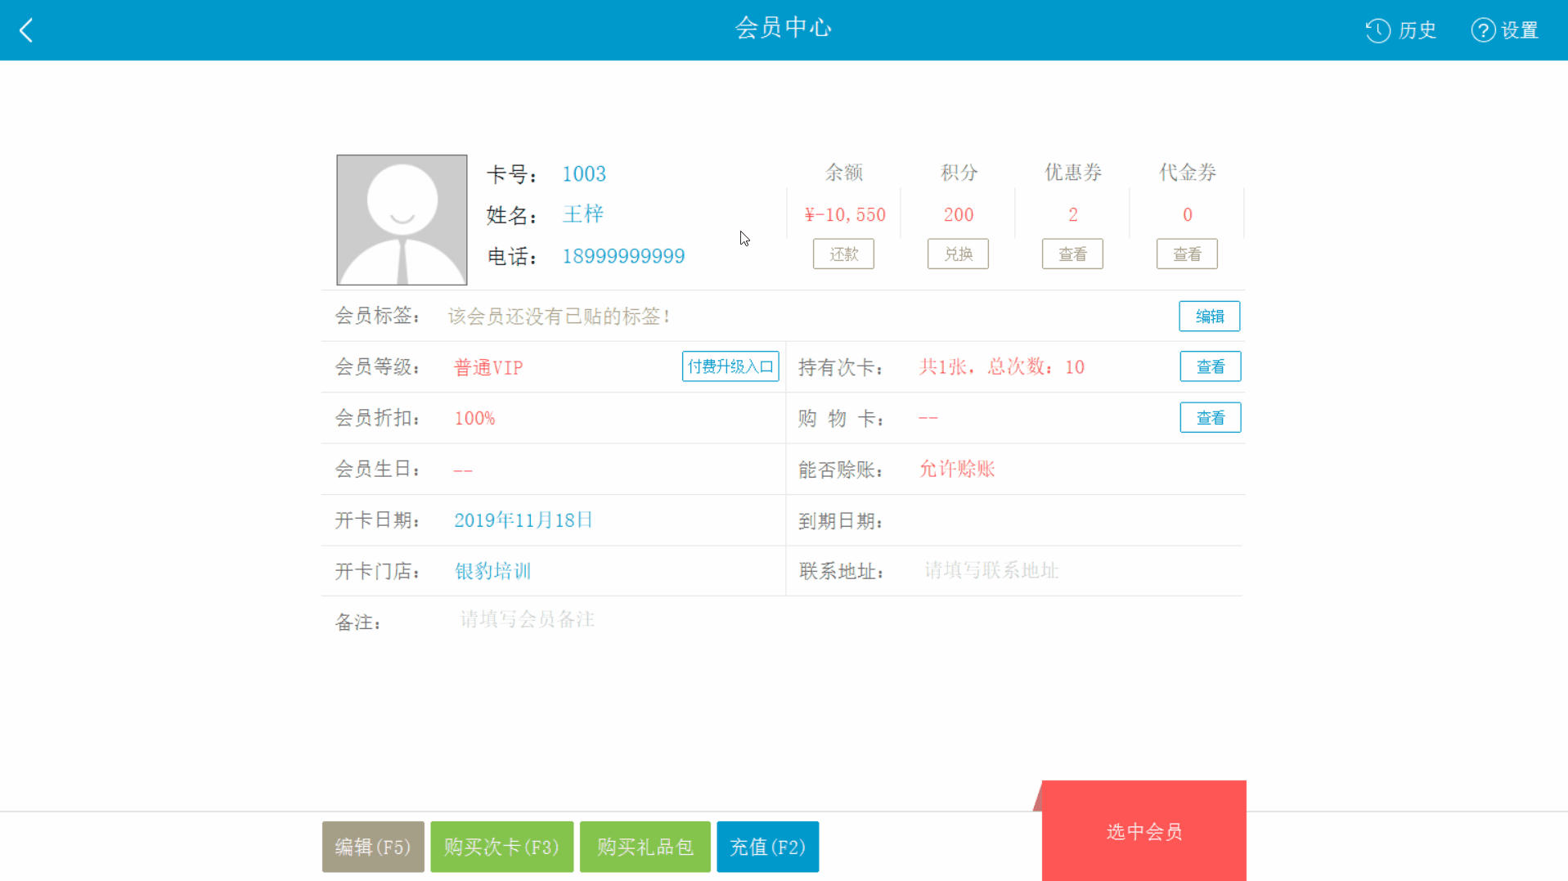Click the member discount value 100%
The image size is (1568, 881).
pyautogui.click(x=474, y=419)
